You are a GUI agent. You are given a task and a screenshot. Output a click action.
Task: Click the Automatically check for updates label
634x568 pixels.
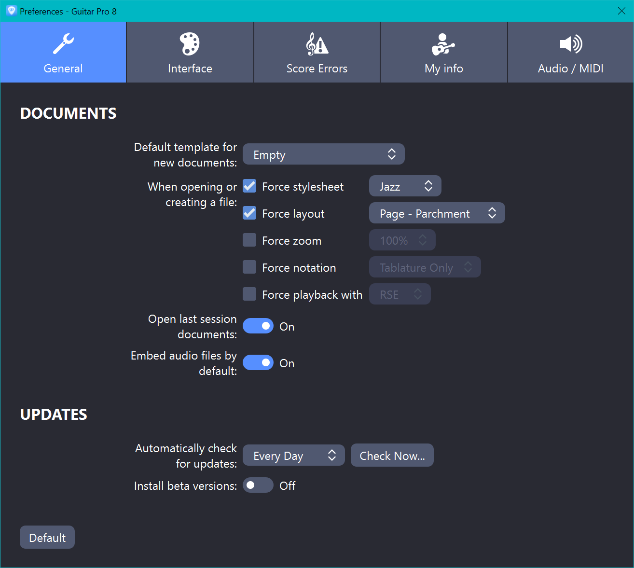[186, 456]
